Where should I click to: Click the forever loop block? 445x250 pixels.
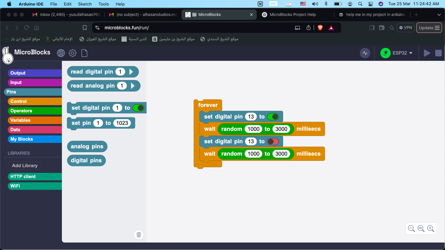208,105
